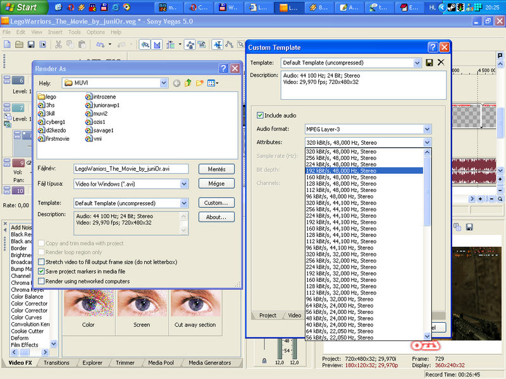Click the Custom... button
506x379 pixels.
(x=216, y=203)
